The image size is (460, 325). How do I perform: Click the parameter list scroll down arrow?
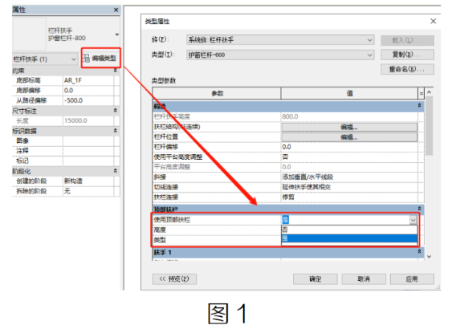tap(429, 257)
